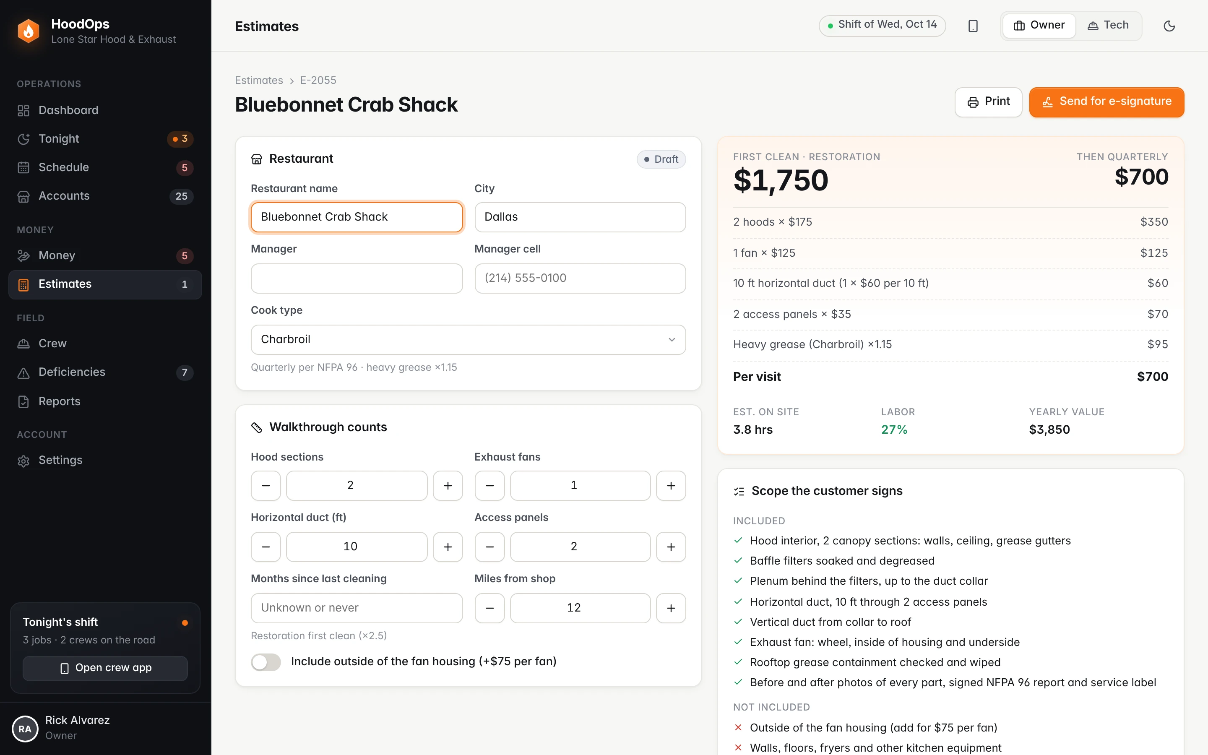
Task: Switch to Tech view
Action: [x=1108, y=26]
